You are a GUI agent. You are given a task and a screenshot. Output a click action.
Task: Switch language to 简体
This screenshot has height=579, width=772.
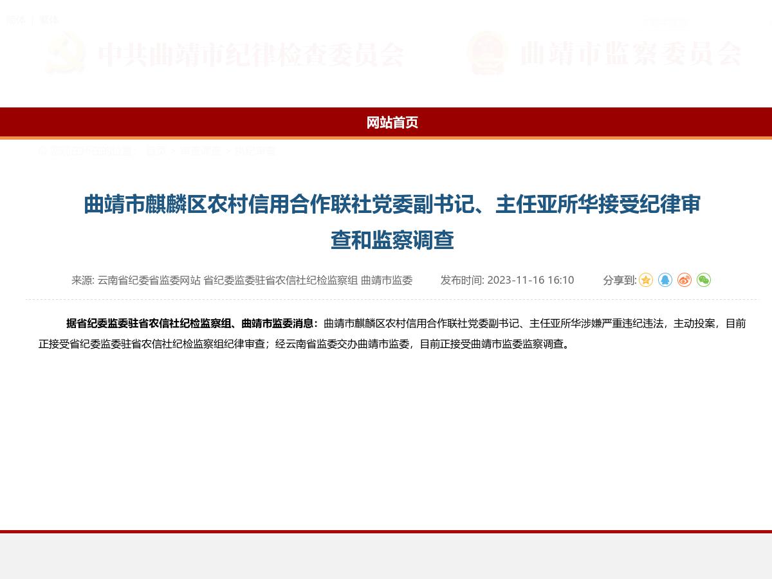pos(16,20)
